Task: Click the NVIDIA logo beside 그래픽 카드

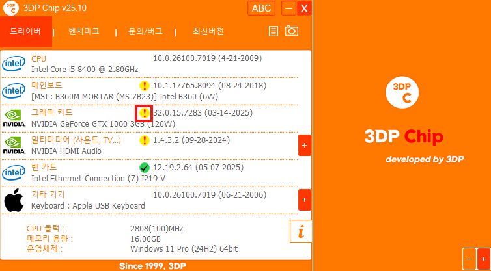Action: click(x=14, y=118)
